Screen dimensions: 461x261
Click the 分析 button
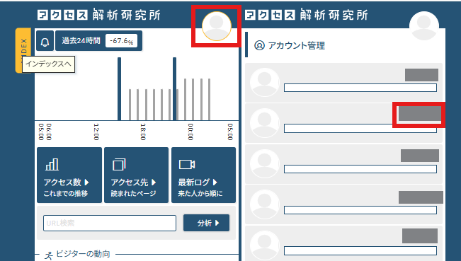click(x=206, y=223)
